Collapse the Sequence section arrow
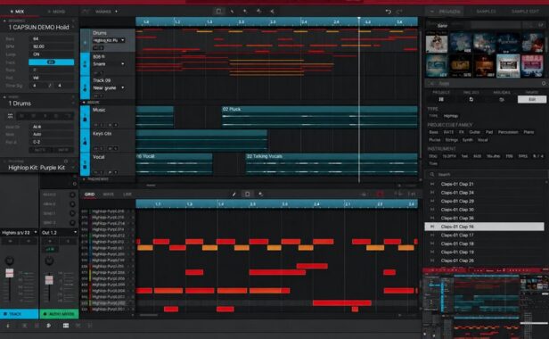 (4, 21)
